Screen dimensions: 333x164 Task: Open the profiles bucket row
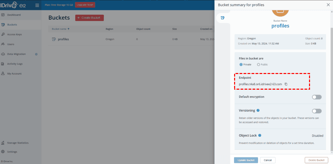[131, 39]
